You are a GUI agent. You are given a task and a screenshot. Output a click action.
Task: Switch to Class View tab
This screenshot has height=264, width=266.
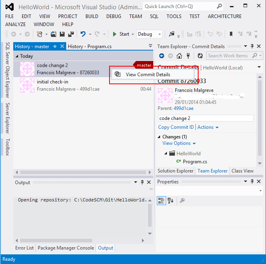click(x=242, y=171)
